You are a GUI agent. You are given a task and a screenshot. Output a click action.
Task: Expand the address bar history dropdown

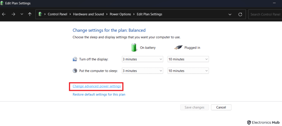230,14
